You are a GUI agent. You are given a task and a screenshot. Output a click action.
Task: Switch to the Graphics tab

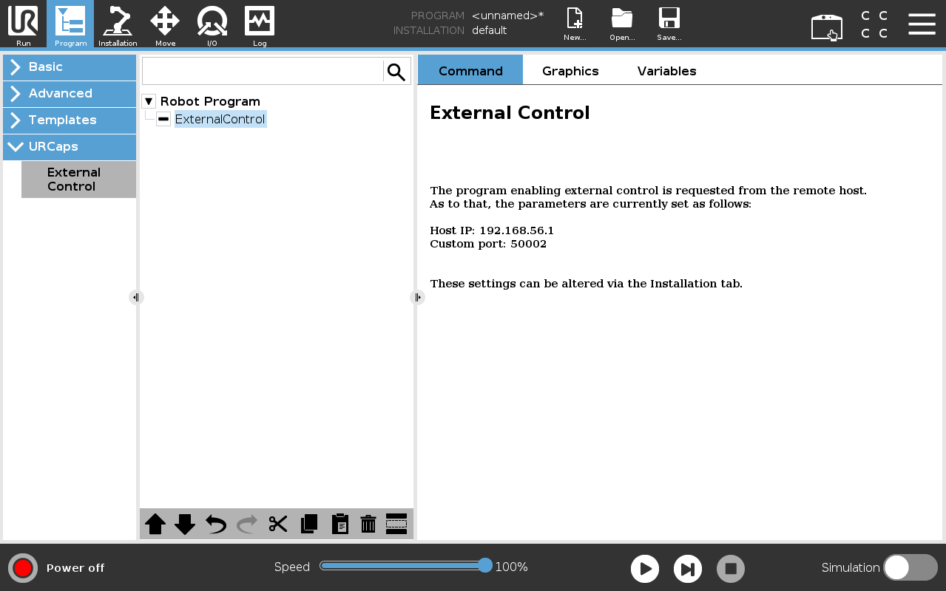(570, 70)
